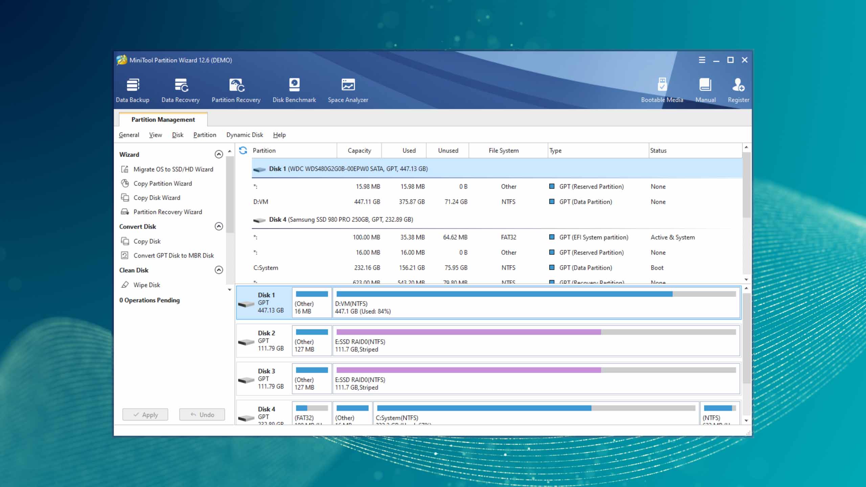Click the Copy Disk Wizard icon
The image size is (866, 487).
click(125, 198)
